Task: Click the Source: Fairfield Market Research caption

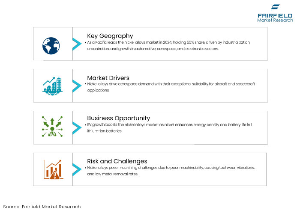Action: pyautogui.click(x=42, y=207)
